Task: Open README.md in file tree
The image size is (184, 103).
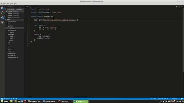Action: [15, 56]
